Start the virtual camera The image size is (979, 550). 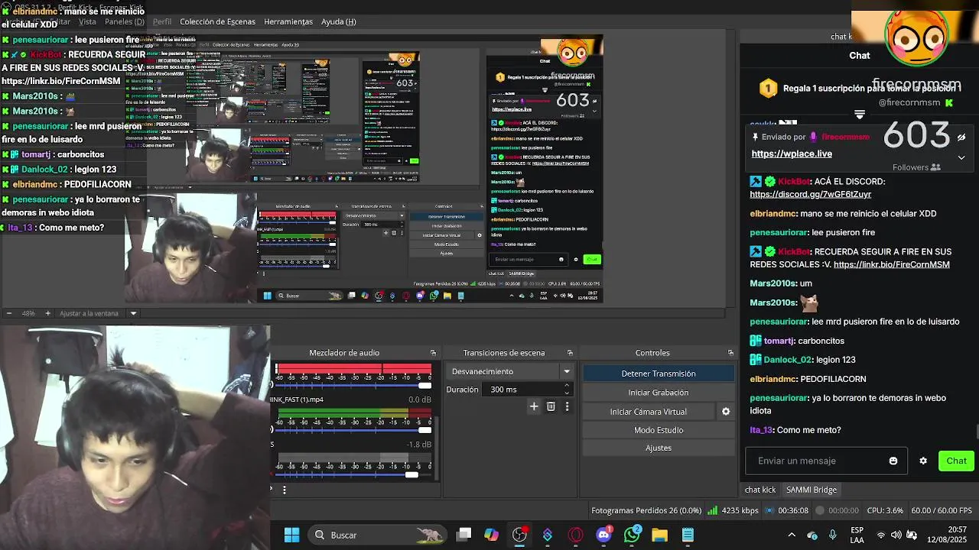pyautogui.click(x=649, y=412)
